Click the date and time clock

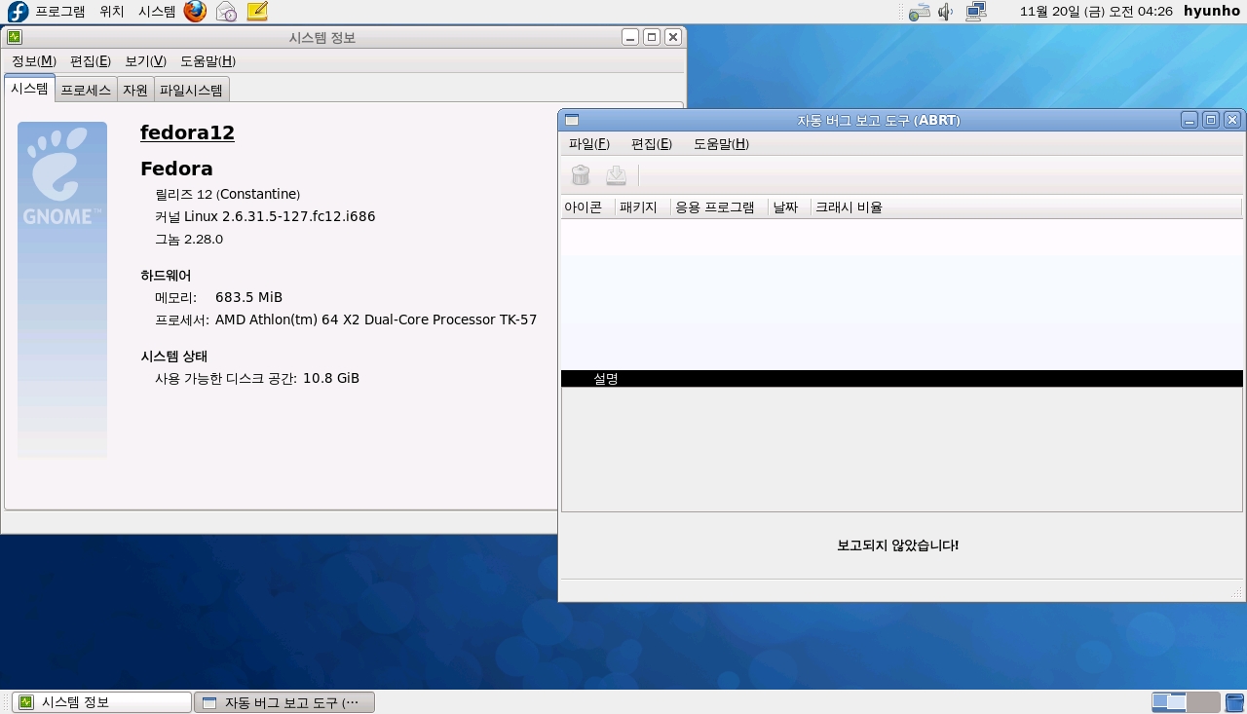(1096, 12)
